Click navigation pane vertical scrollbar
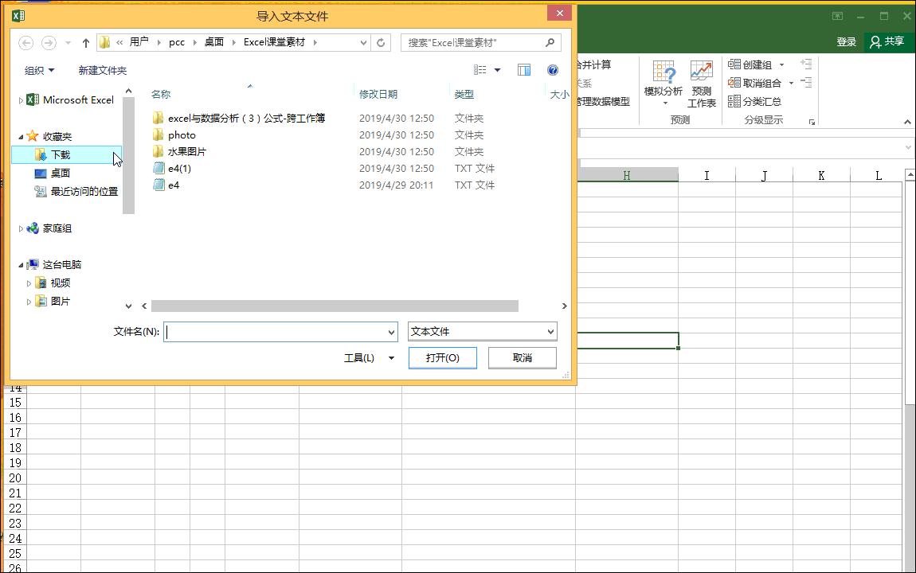916x573 pixels. [128, 155]
